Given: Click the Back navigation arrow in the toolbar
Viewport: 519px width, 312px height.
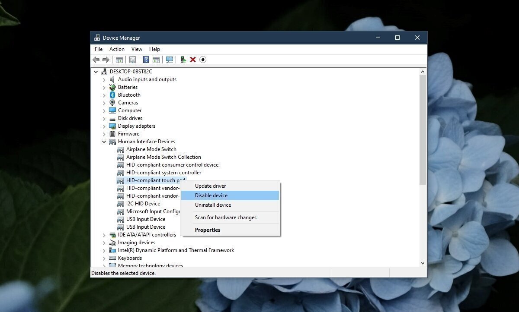Looking at the screenshot, I should (x=96, y=60).
